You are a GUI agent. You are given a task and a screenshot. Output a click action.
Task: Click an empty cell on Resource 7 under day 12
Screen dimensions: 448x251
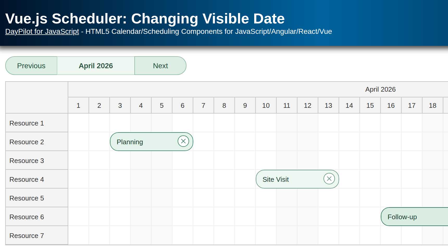click(x=307, y=235)
